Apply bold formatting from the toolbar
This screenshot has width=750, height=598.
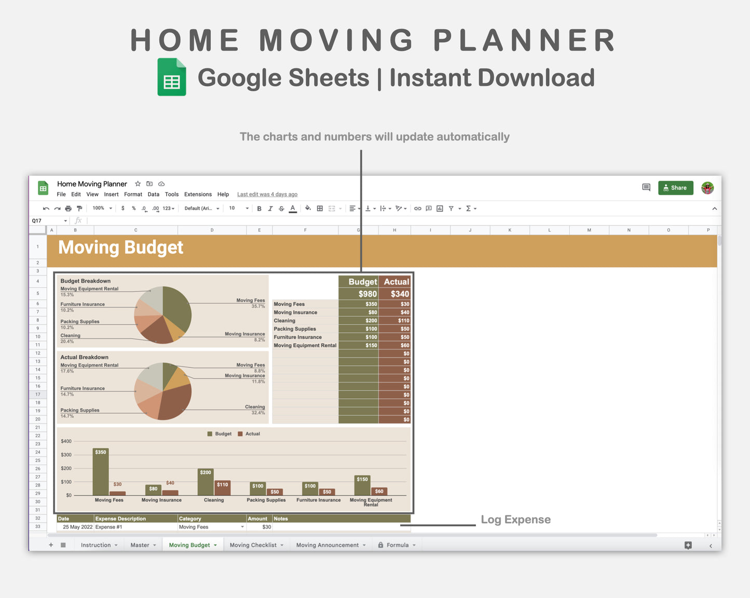pos(259,208)
